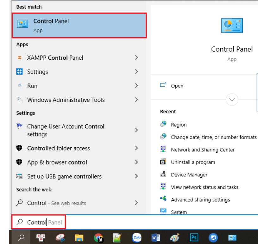Select Control Panel best match result

(x=79, y=26)
